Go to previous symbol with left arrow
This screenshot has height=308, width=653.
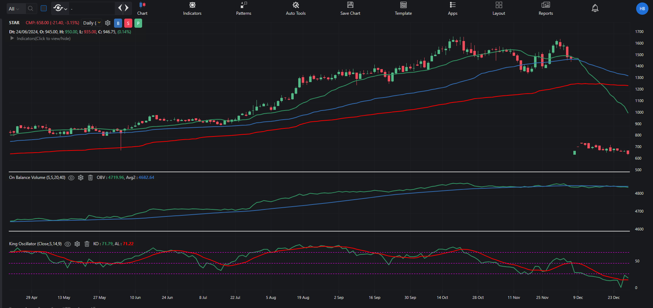(120, 8)
